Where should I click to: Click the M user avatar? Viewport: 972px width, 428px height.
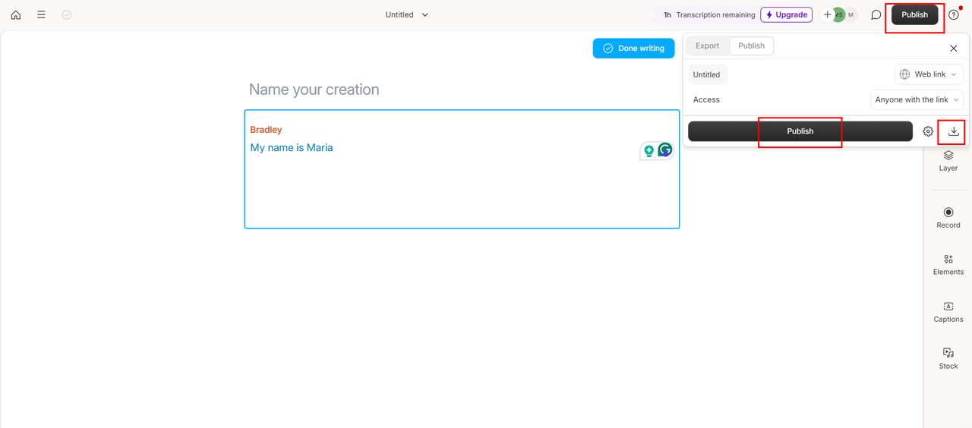point(850,14)
